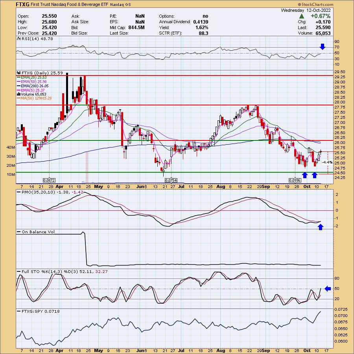Select the Chg value +0.170
This screenshot has width=354, height=354.
323,22
